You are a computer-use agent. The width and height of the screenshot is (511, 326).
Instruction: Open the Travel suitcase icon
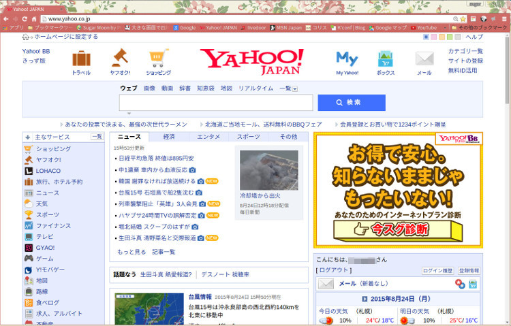pos(81,59)
